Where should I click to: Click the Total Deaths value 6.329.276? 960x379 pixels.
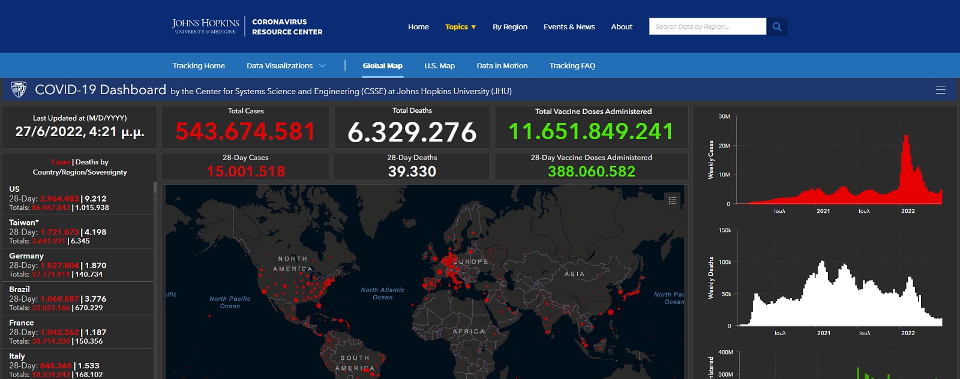pyautogui.click(x=412, y=132)
